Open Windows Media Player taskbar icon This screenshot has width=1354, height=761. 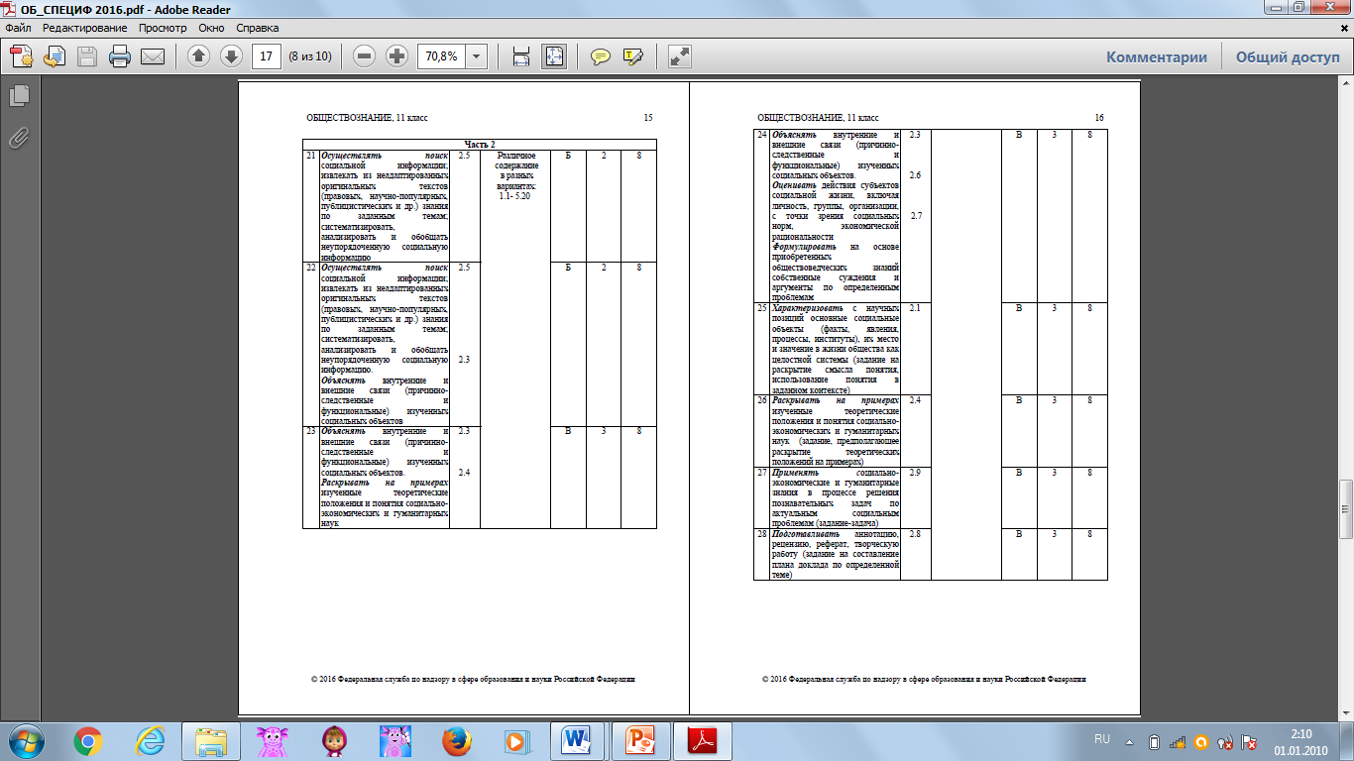(x=516, y=740)
